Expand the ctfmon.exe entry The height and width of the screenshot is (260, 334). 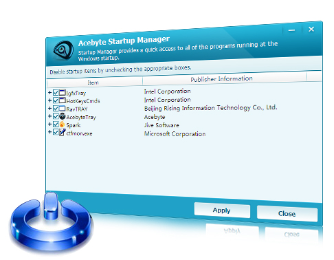(x=49, y=132)
